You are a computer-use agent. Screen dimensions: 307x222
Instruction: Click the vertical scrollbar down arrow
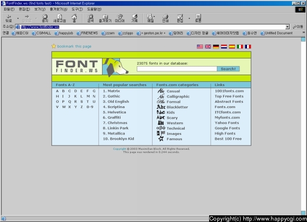303,212
